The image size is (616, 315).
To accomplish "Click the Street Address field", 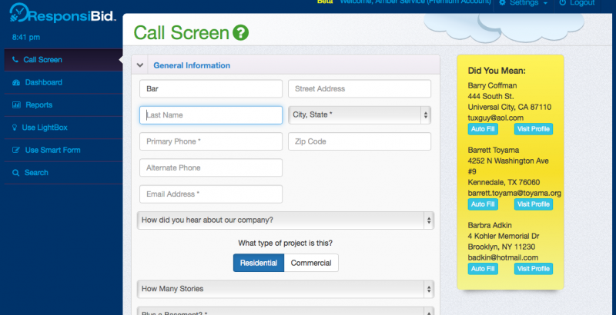I will pos(360,89).
